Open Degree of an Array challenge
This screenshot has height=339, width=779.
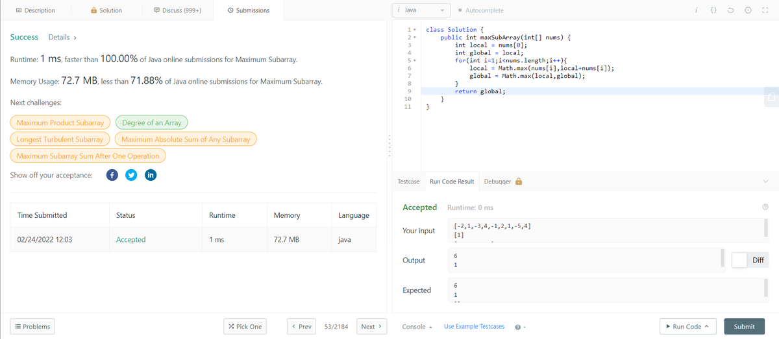click(x=151, y=123)
